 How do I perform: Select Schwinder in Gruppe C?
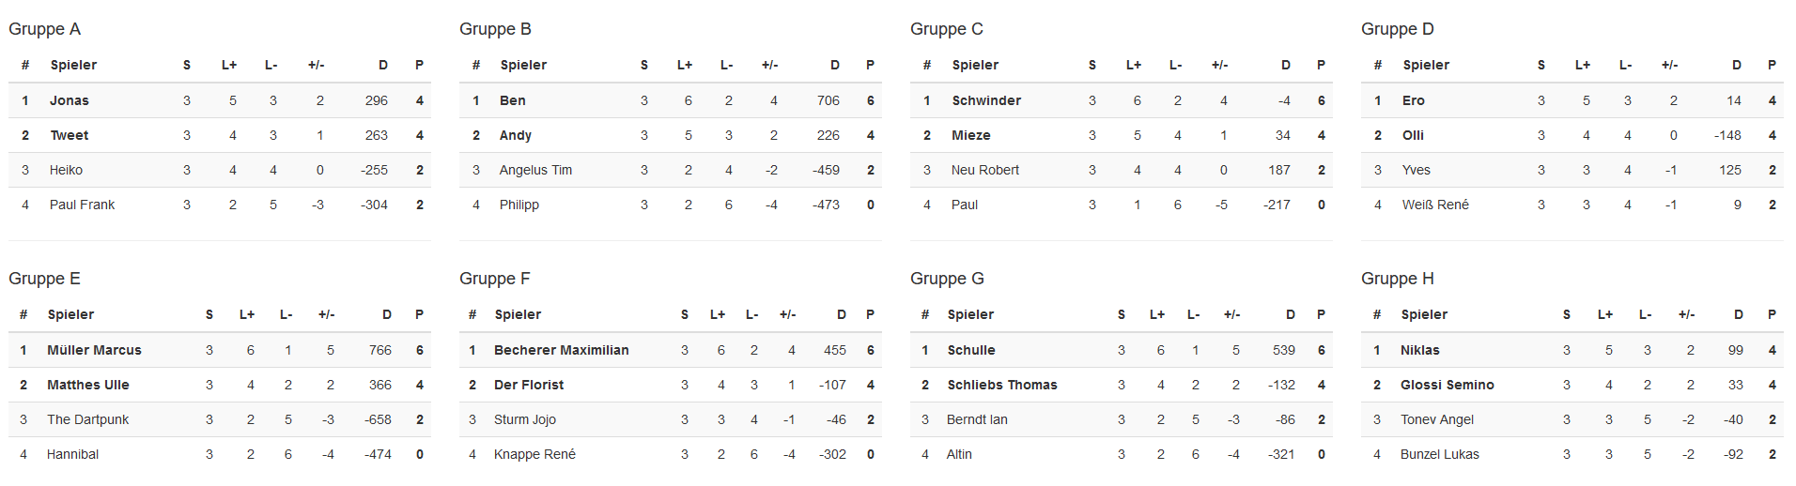click(x=986, y=100)
